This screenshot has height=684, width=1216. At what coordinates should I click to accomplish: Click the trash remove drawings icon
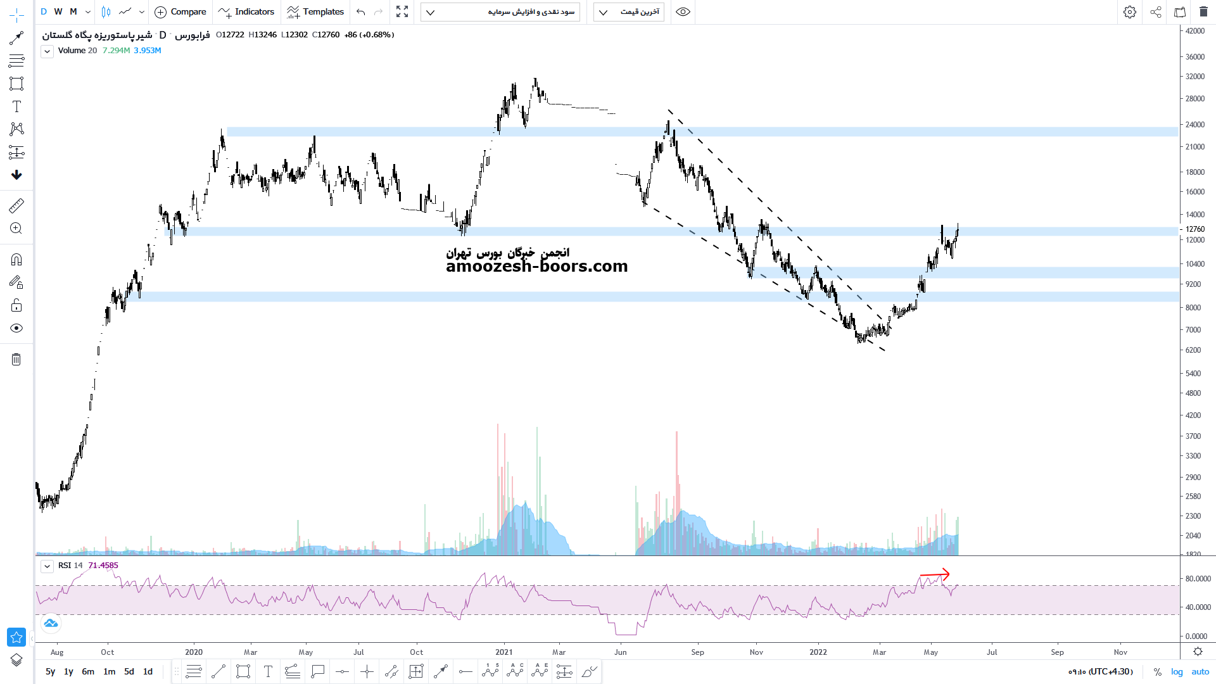coord(16,360)
